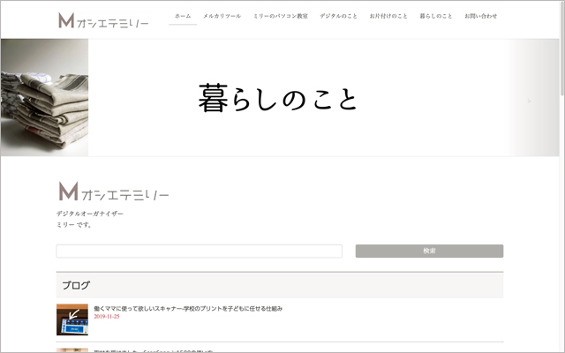
Task: Click the page vertical scrollbar
Action: (562, 49)
